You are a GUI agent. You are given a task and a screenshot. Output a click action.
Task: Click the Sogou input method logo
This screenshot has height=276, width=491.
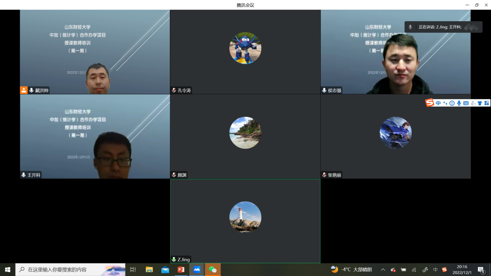pos(429,103)
